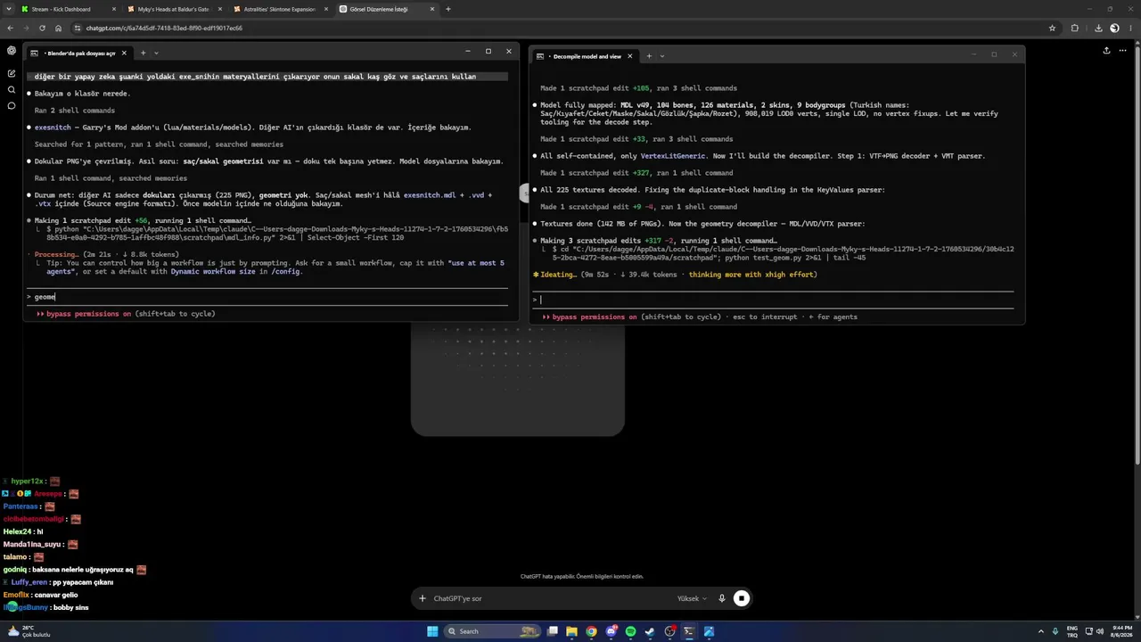The width and height of the screenshot is (1141, 642).
Task: Click the plus attach button in ChatGPT composer
Action: [x=423, y=598]
